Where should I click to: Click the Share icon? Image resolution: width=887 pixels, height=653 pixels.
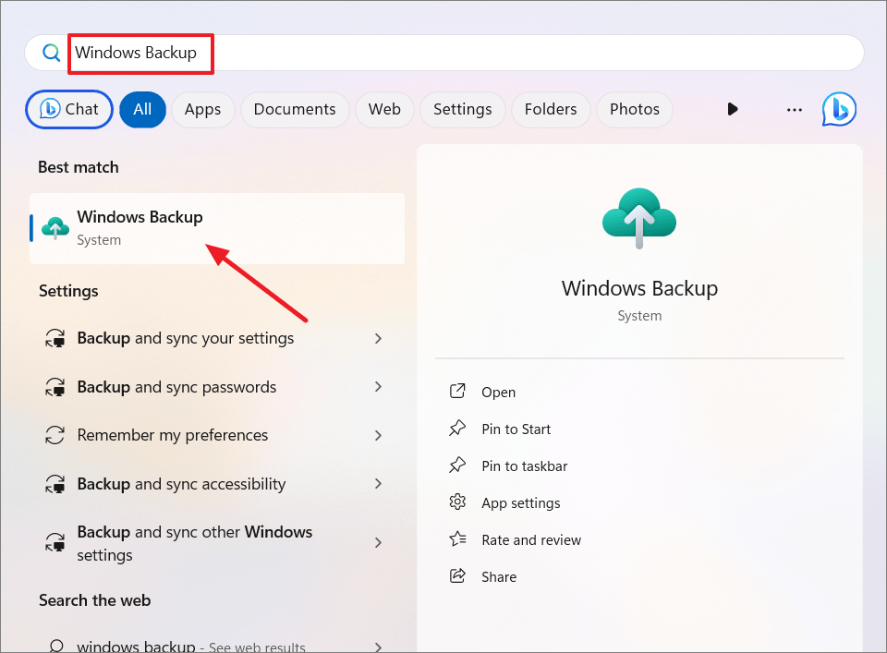pos(457,576)
